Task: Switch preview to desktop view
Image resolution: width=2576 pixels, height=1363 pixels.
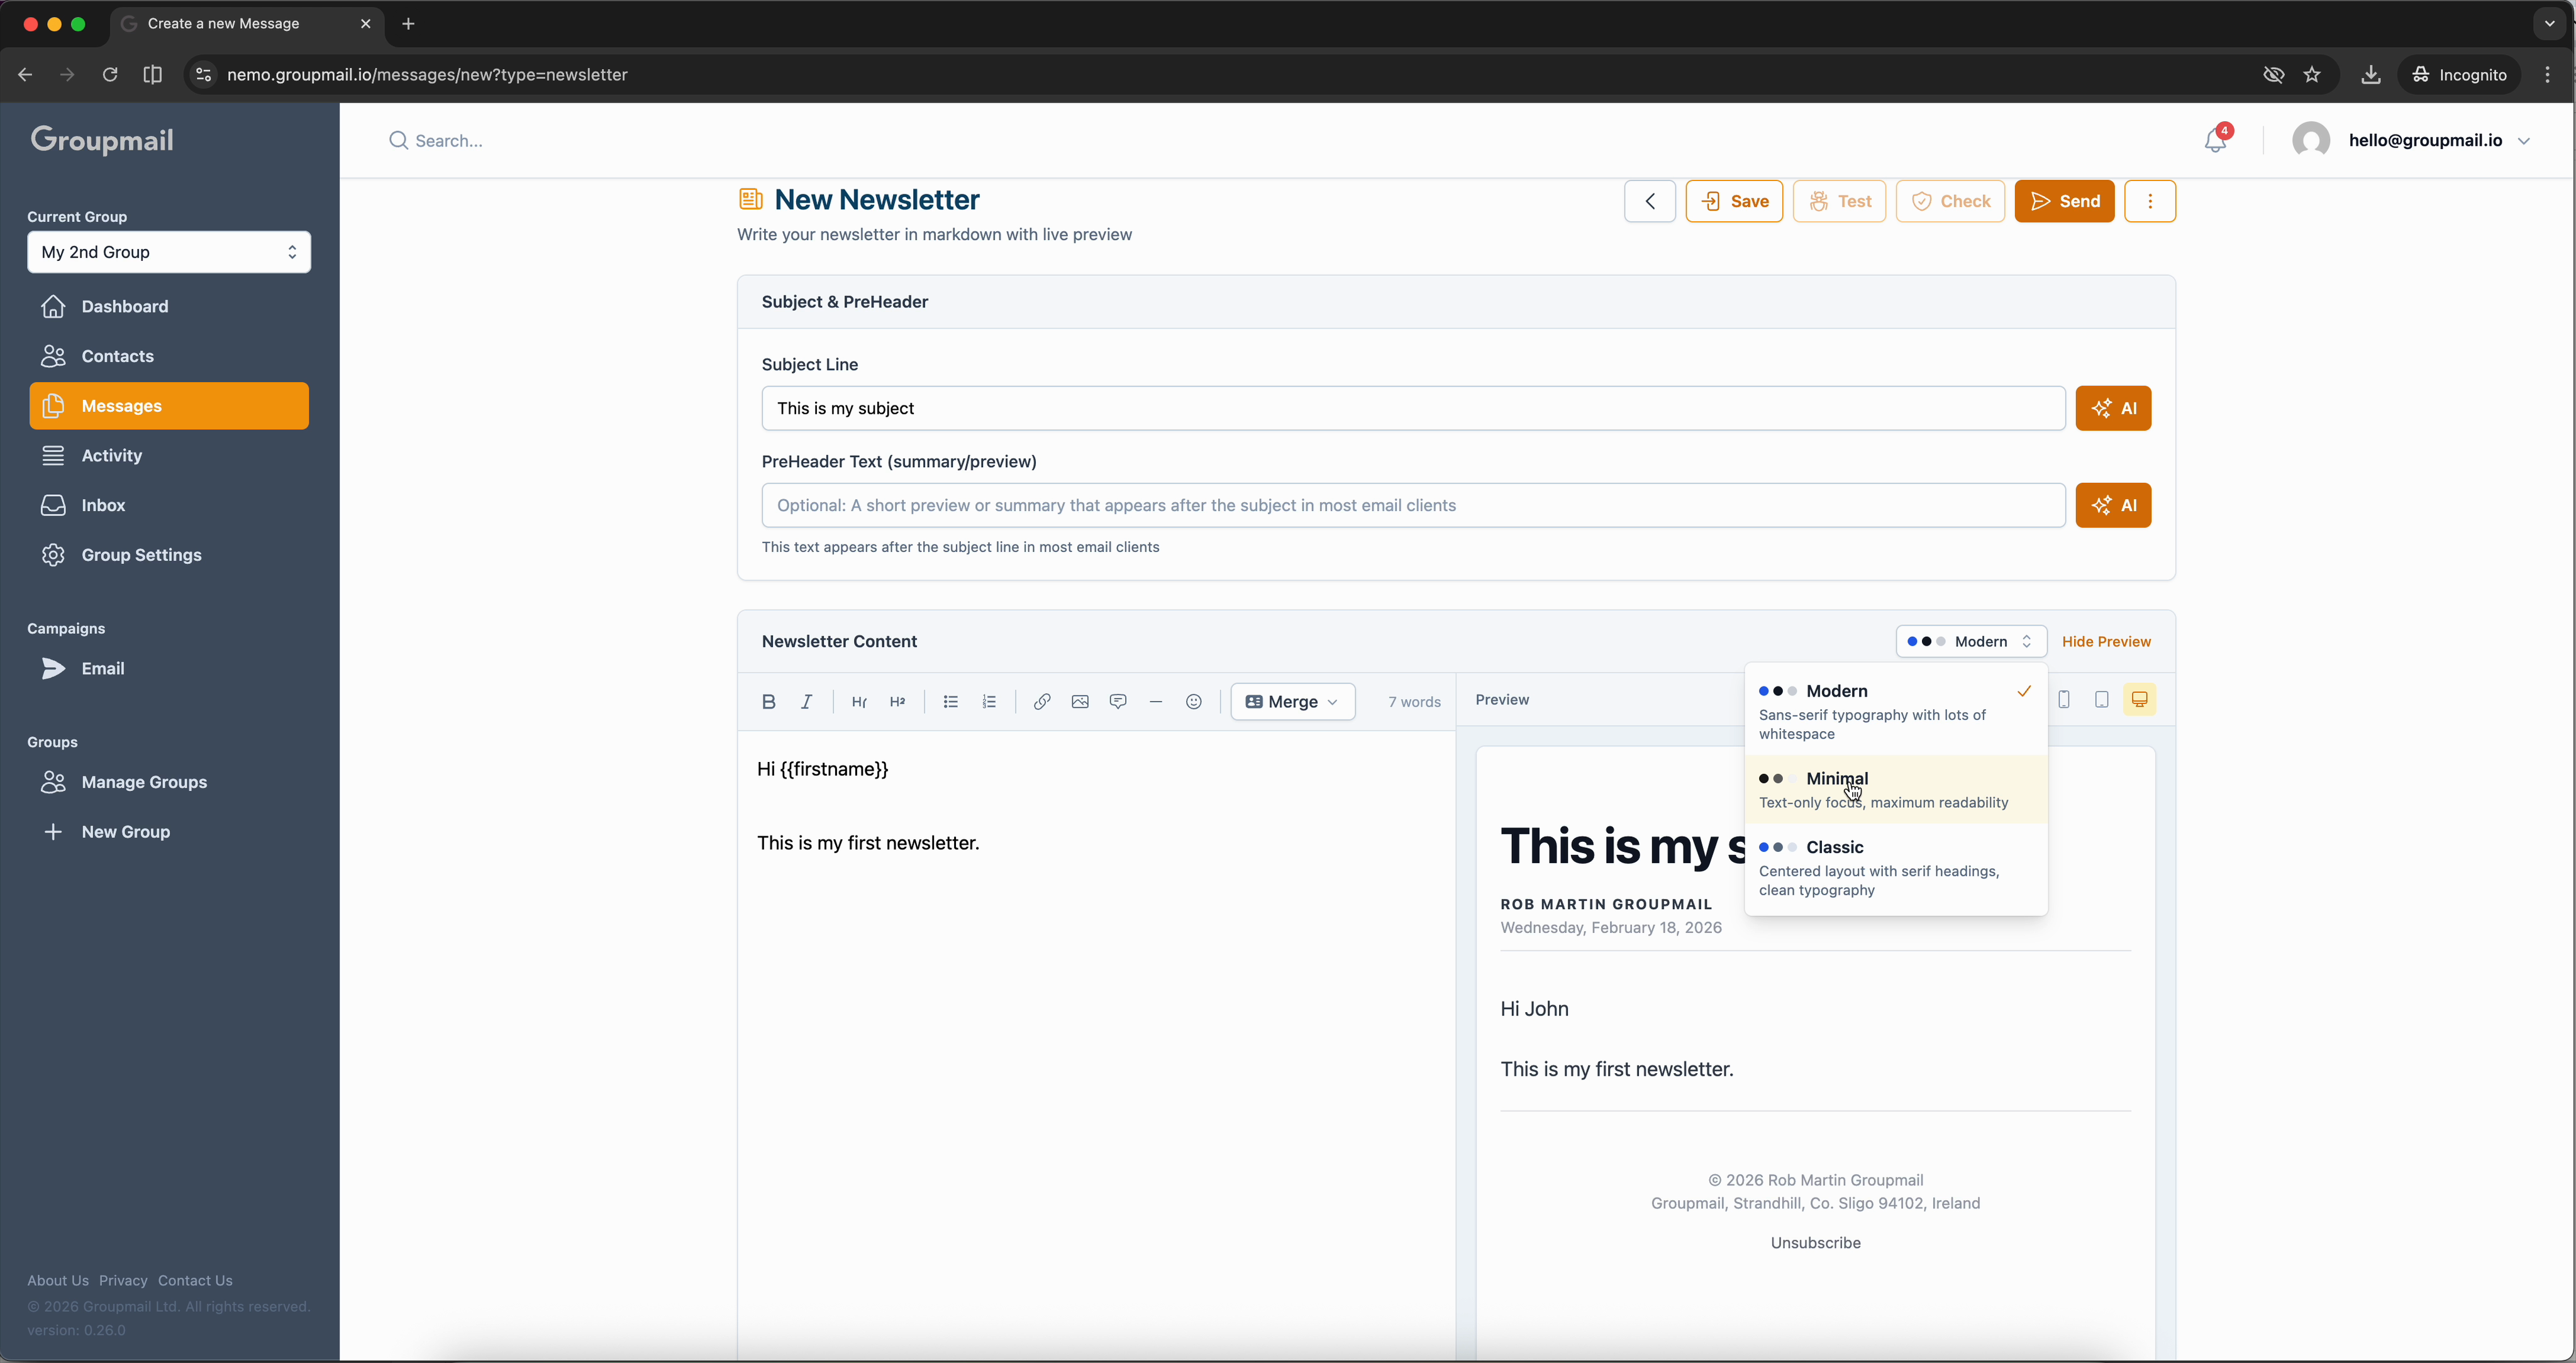Action: tap(2139, 700)
